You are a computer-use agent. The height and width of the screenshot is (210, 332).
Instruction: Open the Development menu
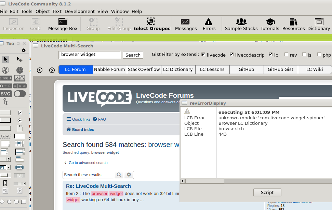pyautogui.click(x=80, y=11)
